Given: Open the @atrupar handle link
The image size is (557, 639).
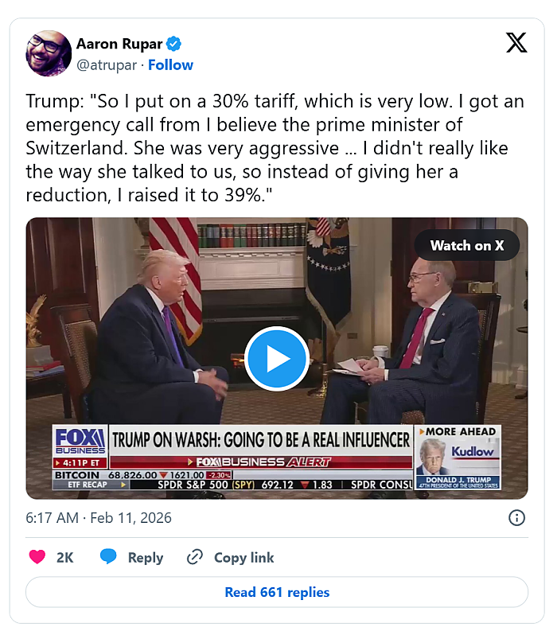Looking at the screenshot, I should point(106,65).
